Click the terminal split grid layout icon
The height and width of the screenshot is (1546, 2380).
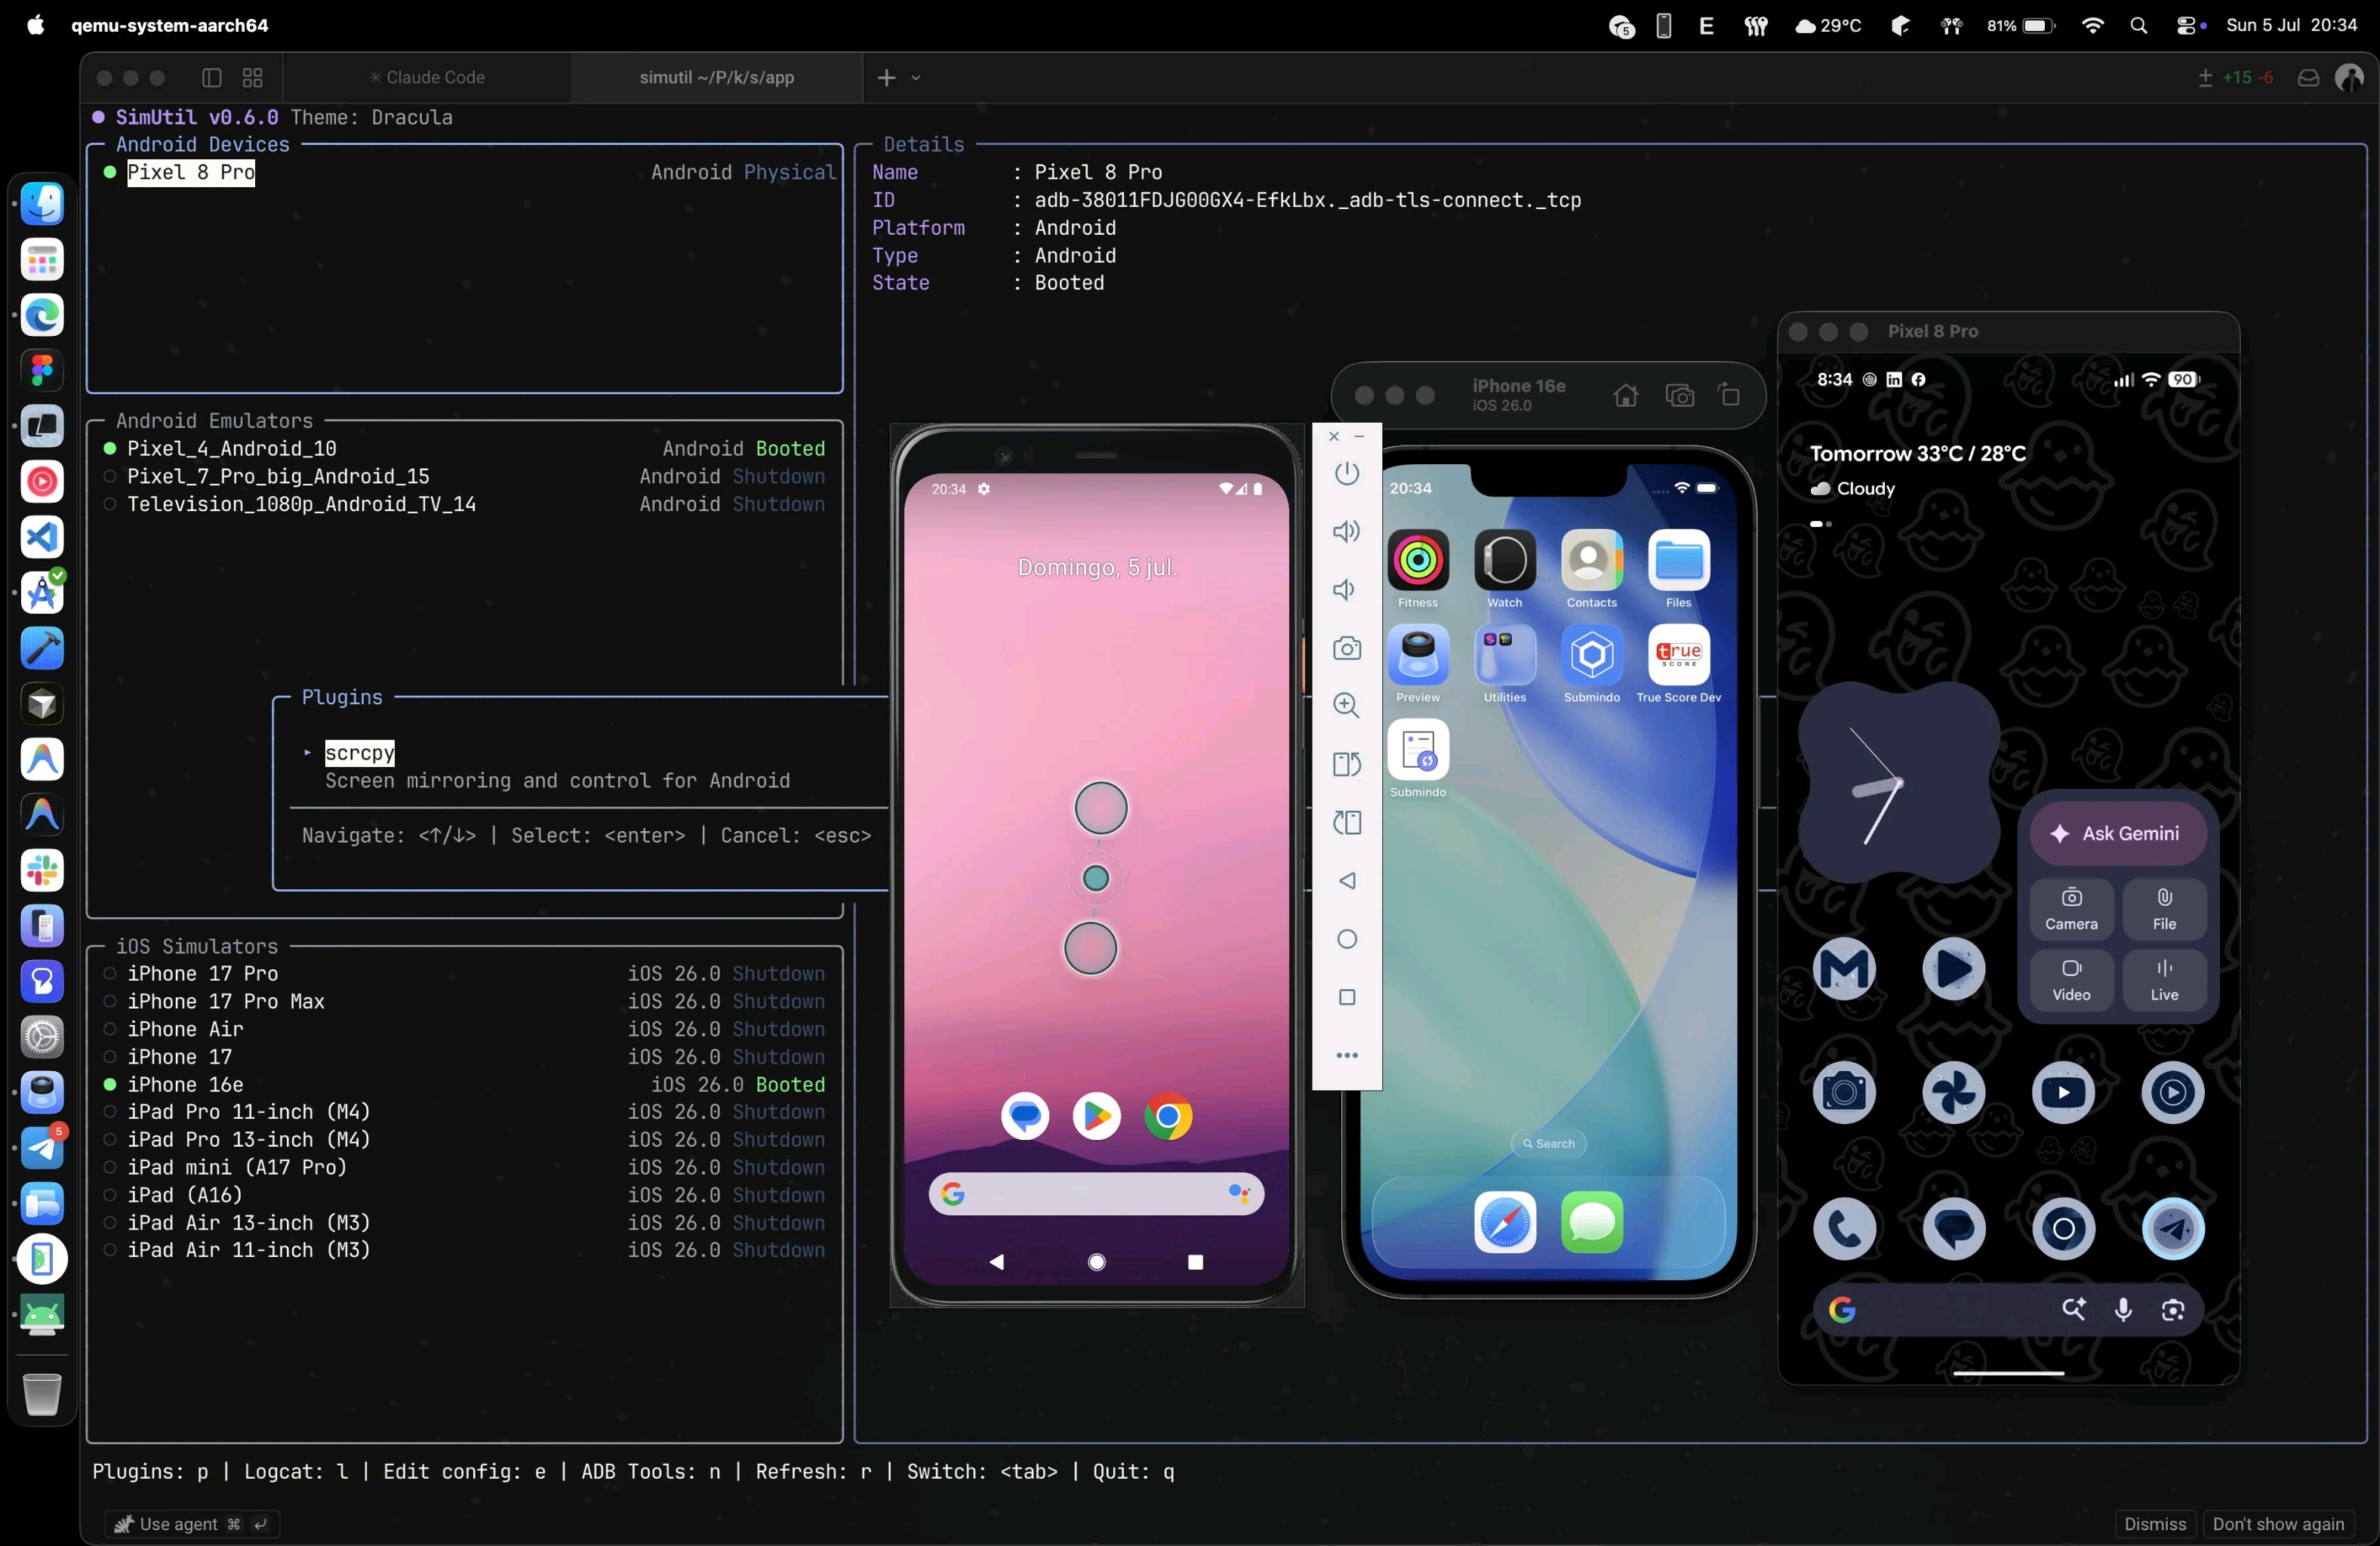click(253, 78)
